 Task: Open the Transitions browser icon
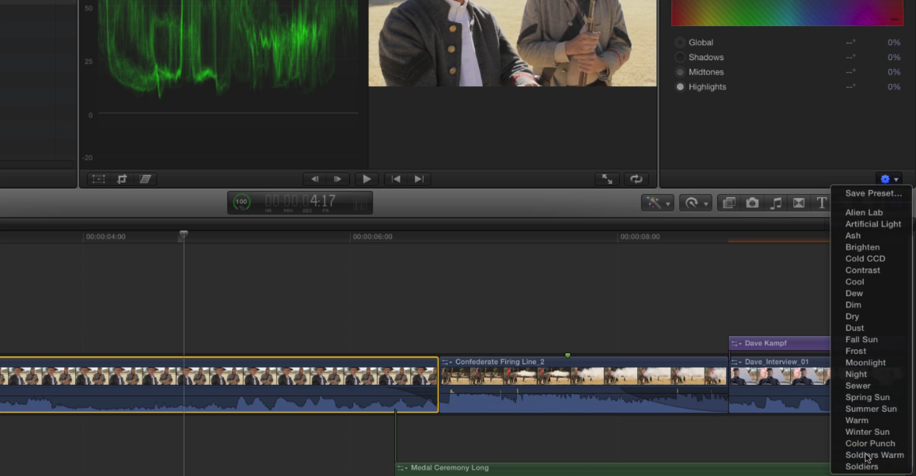(x=799, y=203)
